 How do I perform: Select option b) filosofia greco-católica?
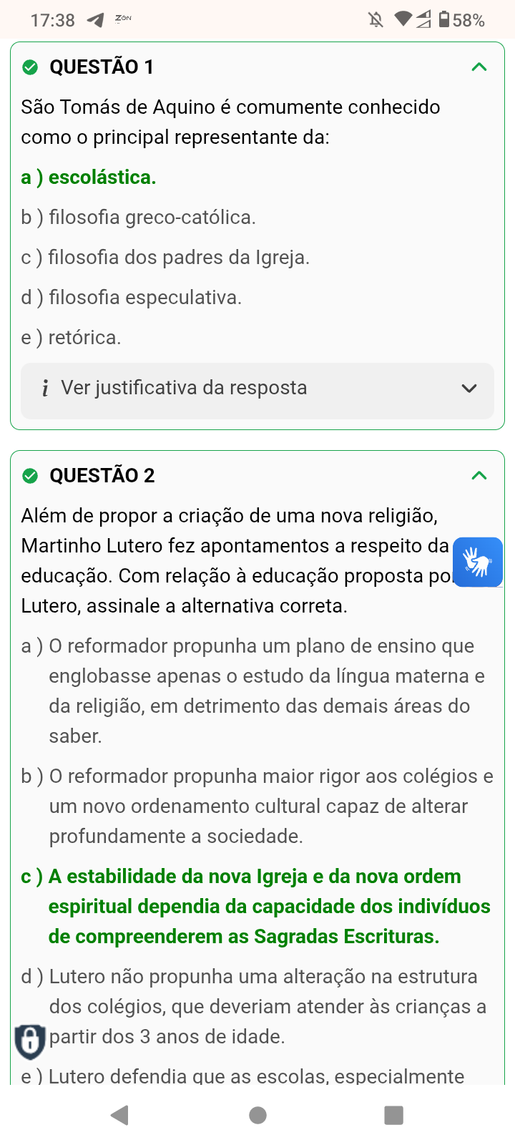point(139,218)
